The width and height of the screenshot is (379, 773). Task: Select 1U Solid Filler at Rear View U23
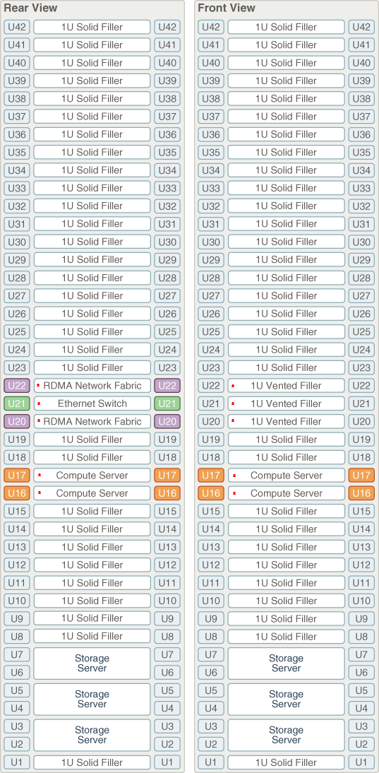92,367
